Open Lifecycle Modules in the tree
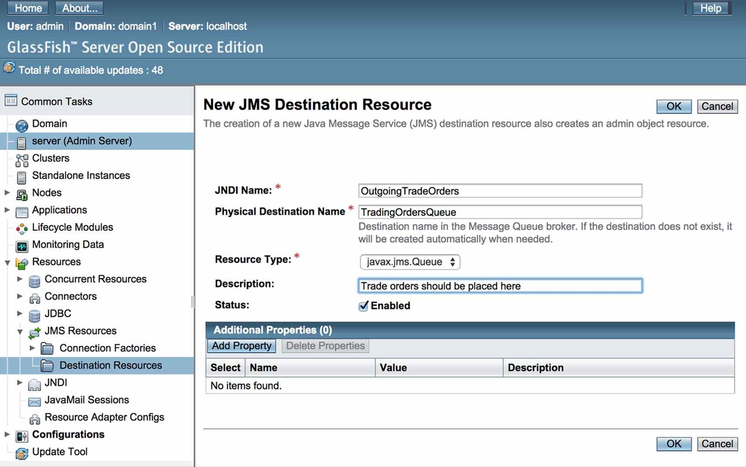 click(x=72, y=227)
